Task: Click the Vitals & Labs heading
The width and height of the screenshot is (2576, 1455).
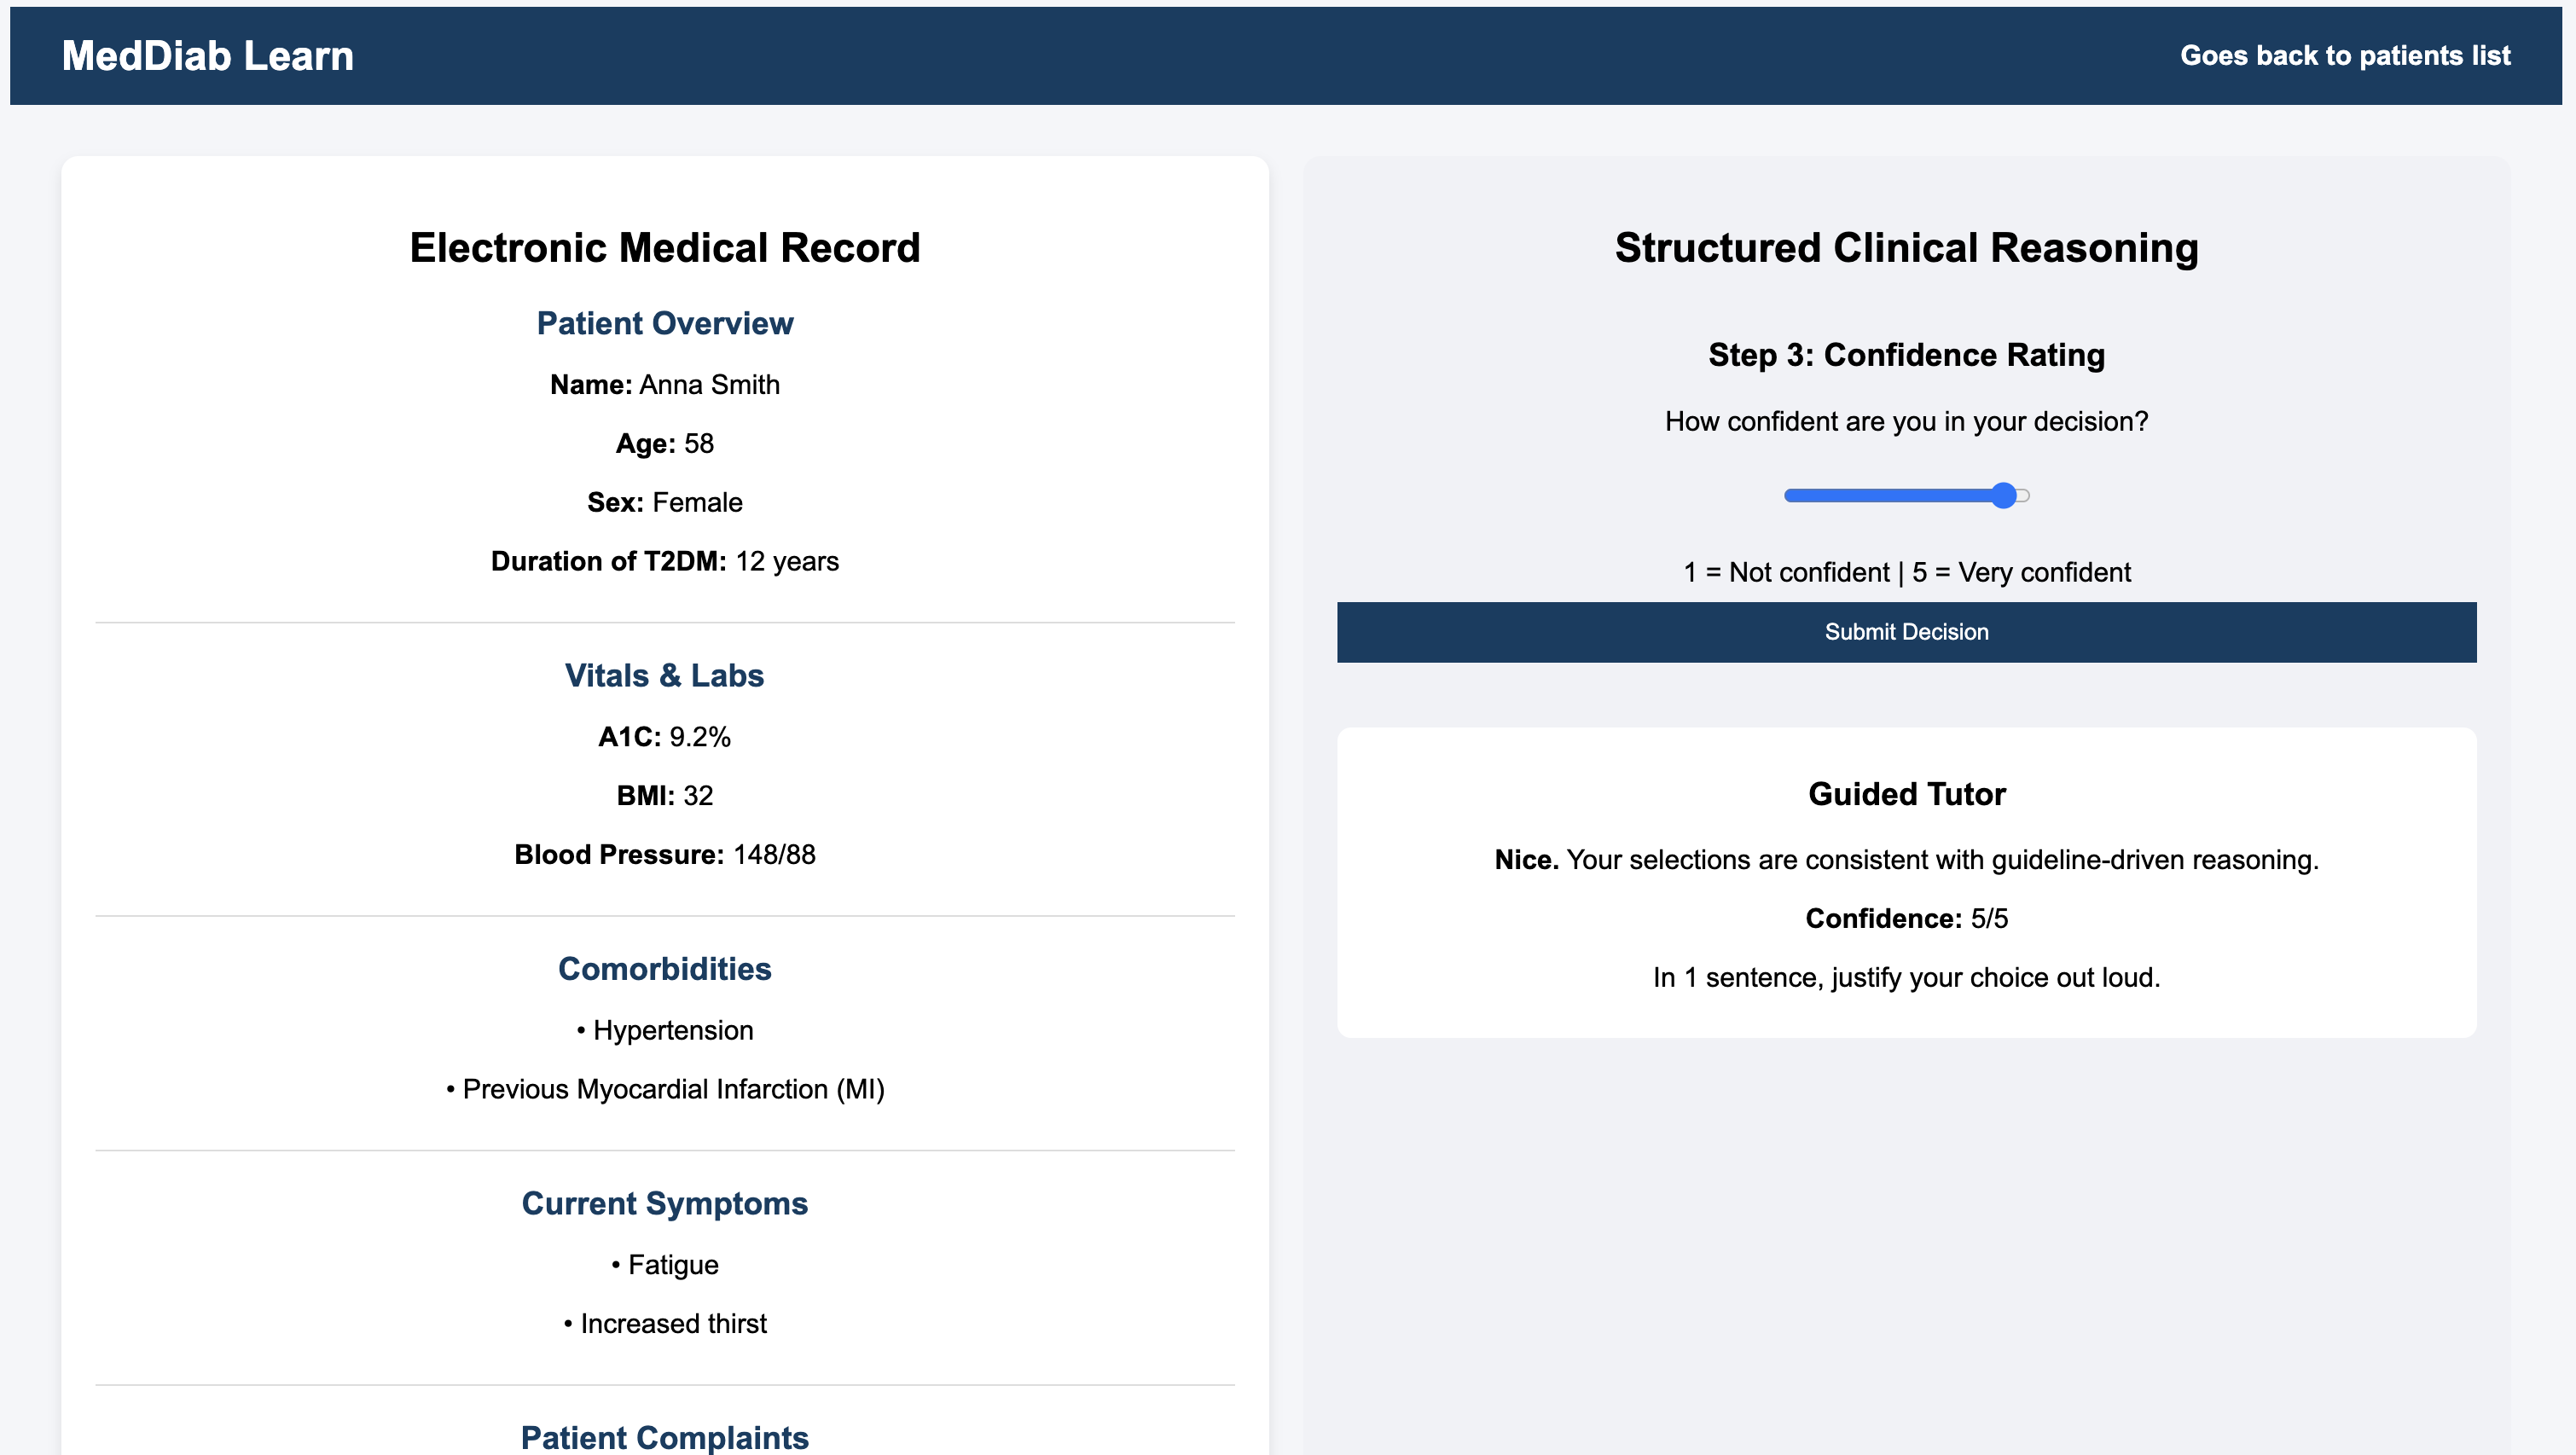Action: 664,675
